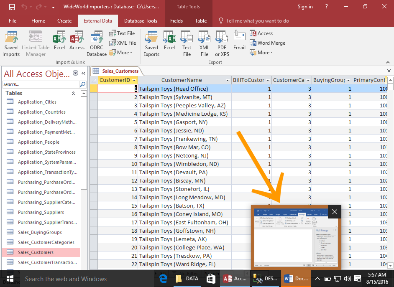394x287 pixels.
Task: Open the All Access Objects pane menu
Action: click(x=75, y=73)
